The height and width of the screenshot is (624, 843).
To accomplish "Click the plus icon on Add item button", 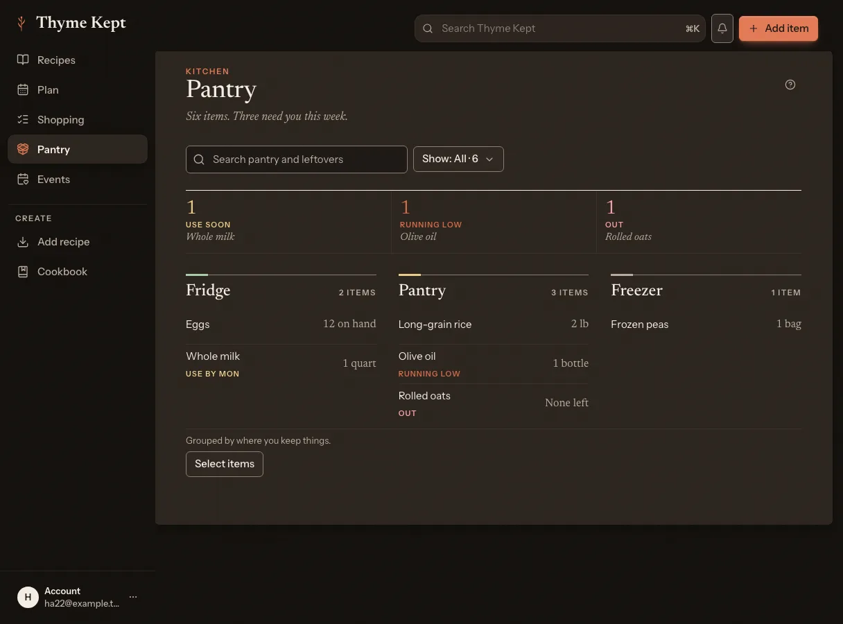I will [754, 28].
